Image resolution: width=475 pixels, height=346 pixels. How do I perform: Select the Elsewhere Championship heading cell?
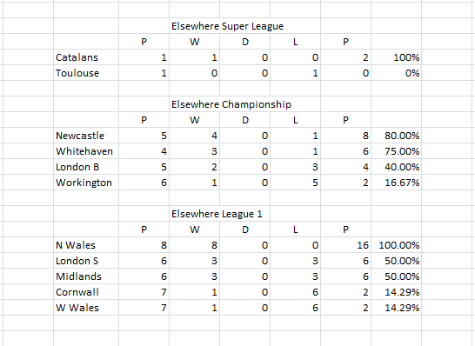(x=231, y=104)
